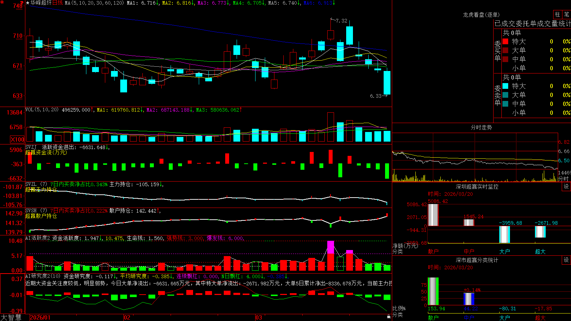Click the 03 month timeline marker
Viewport: 571px width, 321px height.
point(259,317)
